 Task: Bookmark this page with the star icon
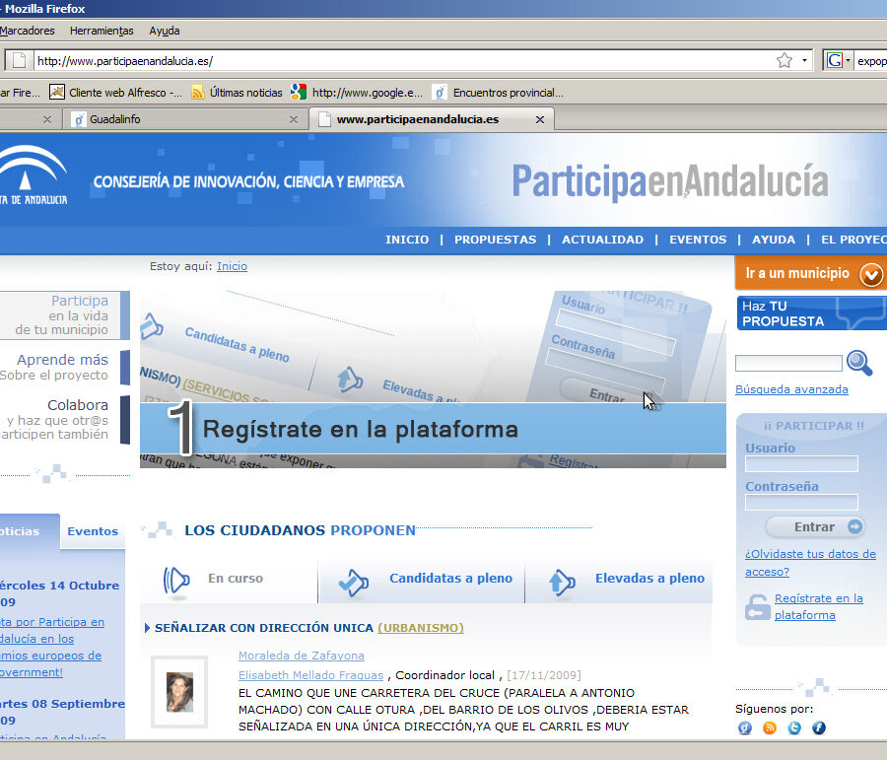click(x=785, y=61)
